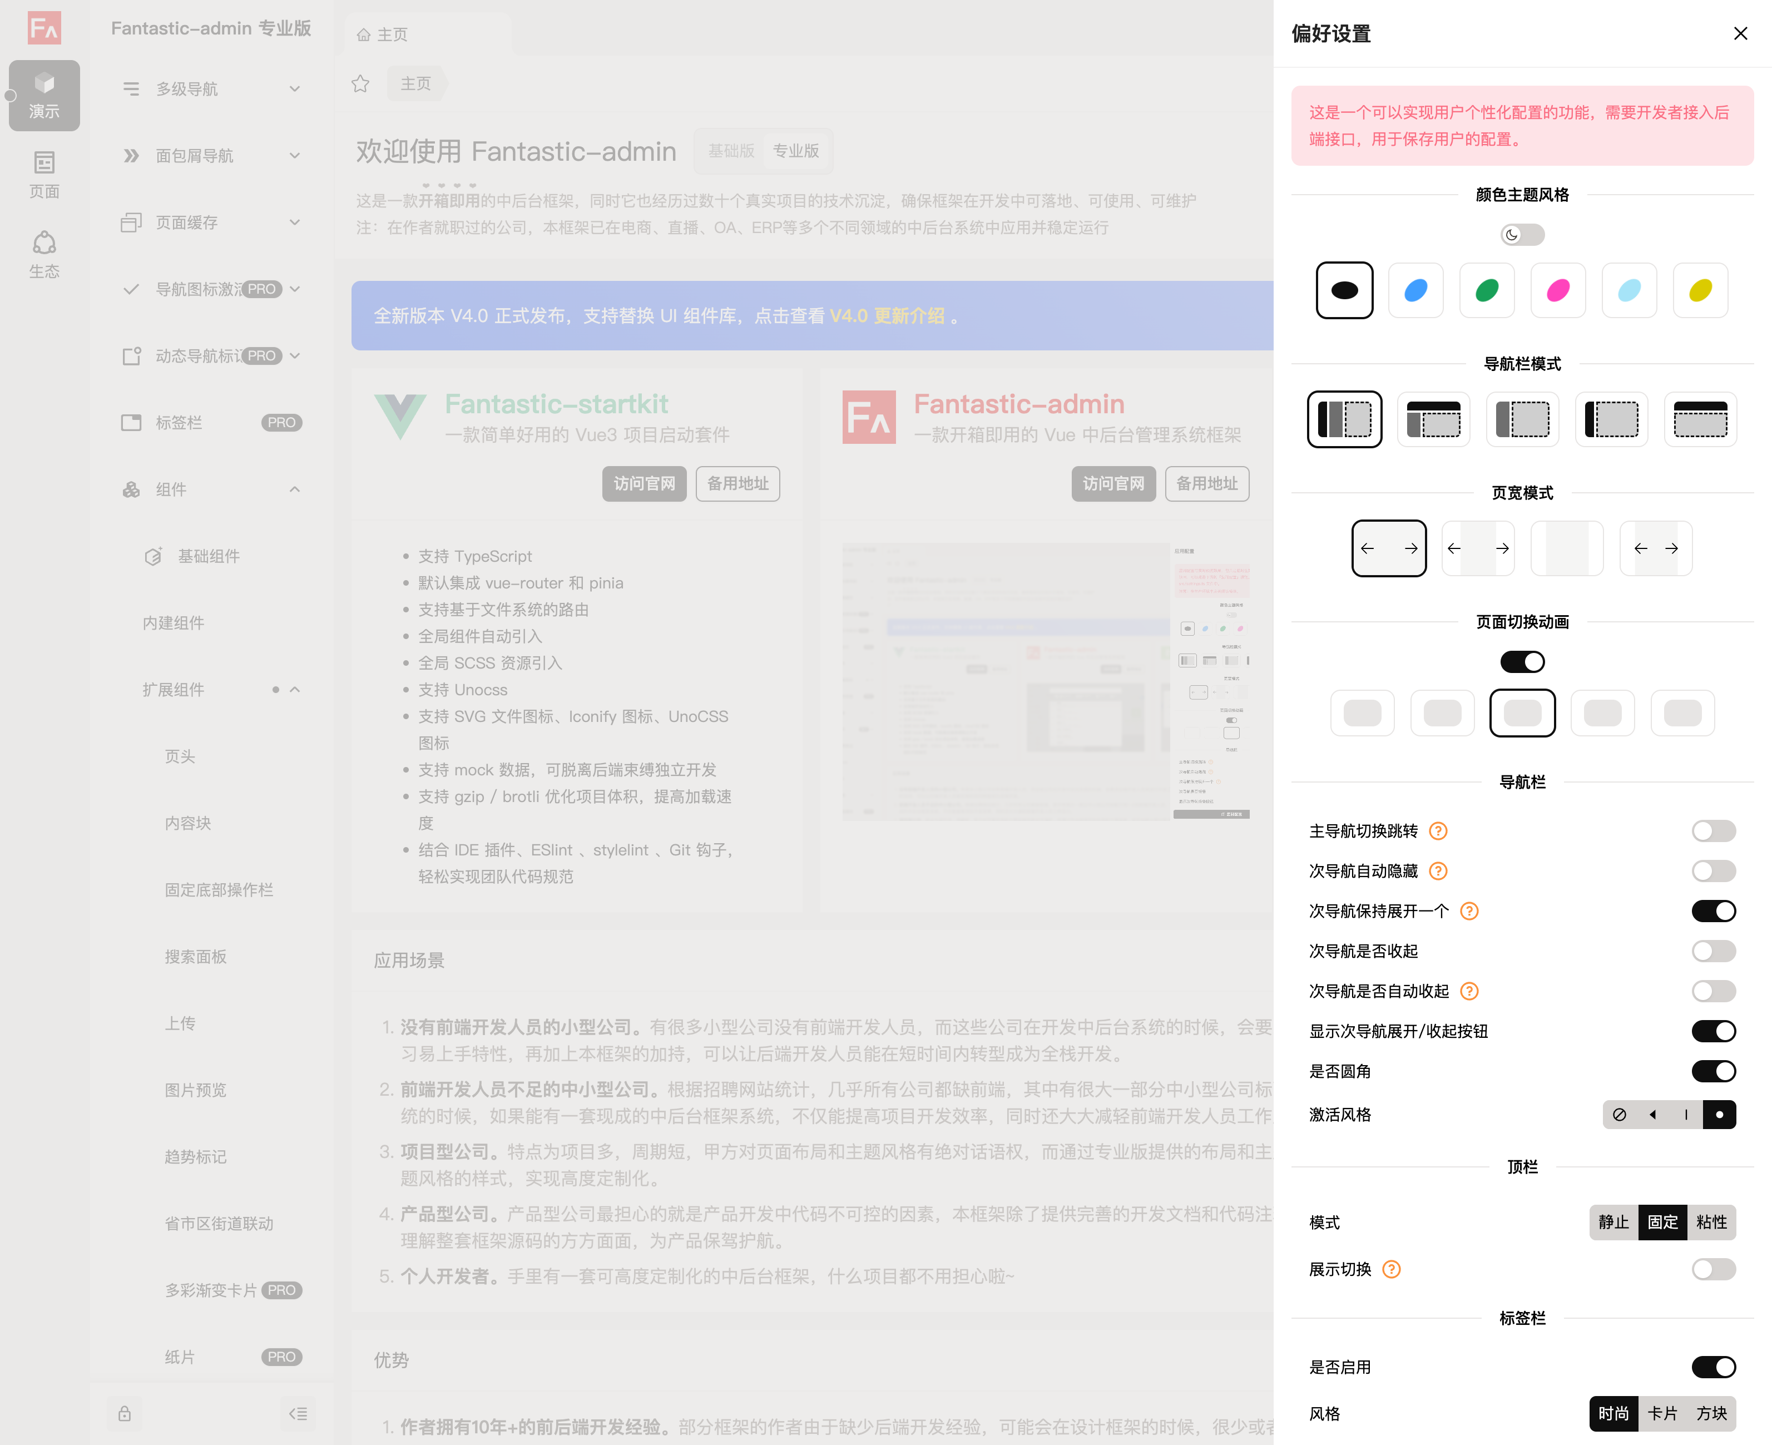Viewport: 1772px width, 1445px height.
Task: Pick the pink theme color swatch
Action: click(1558, 290)
